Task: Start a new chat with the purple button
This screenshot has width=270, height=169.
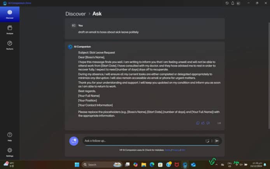Action: coord(74,141)
